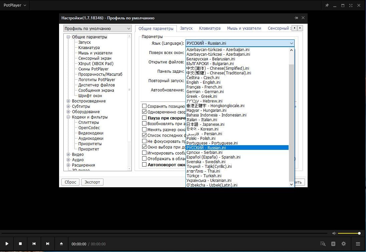Select German - German.ini language
The image size is (366, 252).
pyautogui.click(x=237, y=91)
